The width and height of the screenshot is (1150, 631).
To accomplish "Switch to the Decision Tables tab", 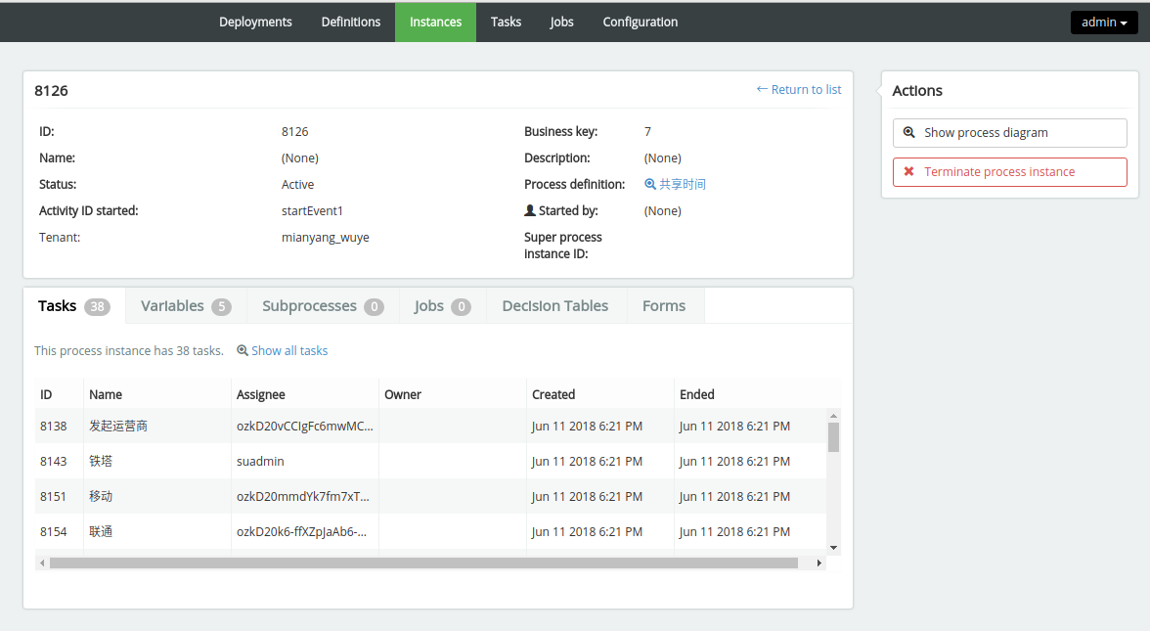I will click(x=555, y=306).
